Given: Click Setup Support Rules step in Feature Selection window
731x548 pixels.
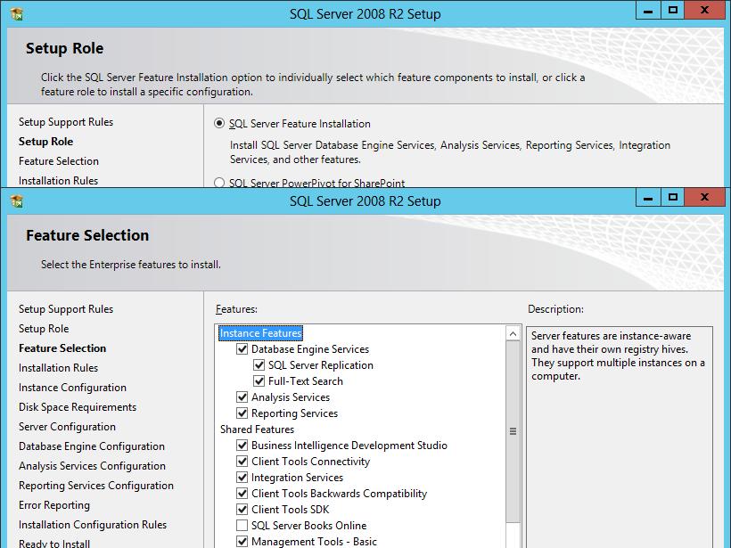Looking at the screenshot, I should [x=66, y=309].
